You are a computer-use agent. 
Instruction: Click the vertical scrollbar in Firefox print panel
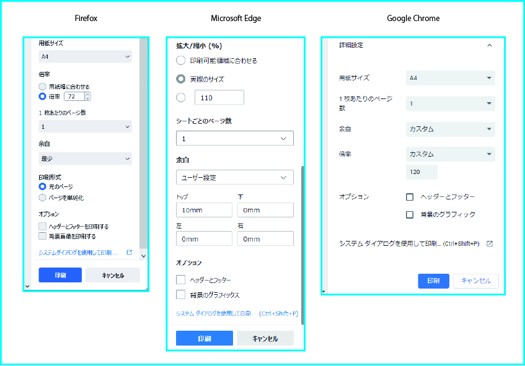coord(143,143)
